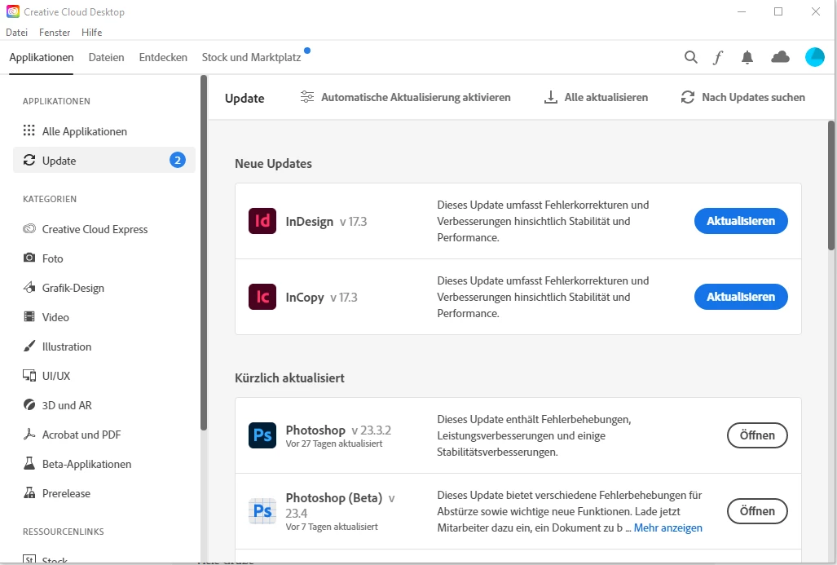Image resolution: width=837 pixels, height=565 pixels.
Task: Click Öffnen for Photoshop v 23.3.2
Action: [x=757, y=435]
